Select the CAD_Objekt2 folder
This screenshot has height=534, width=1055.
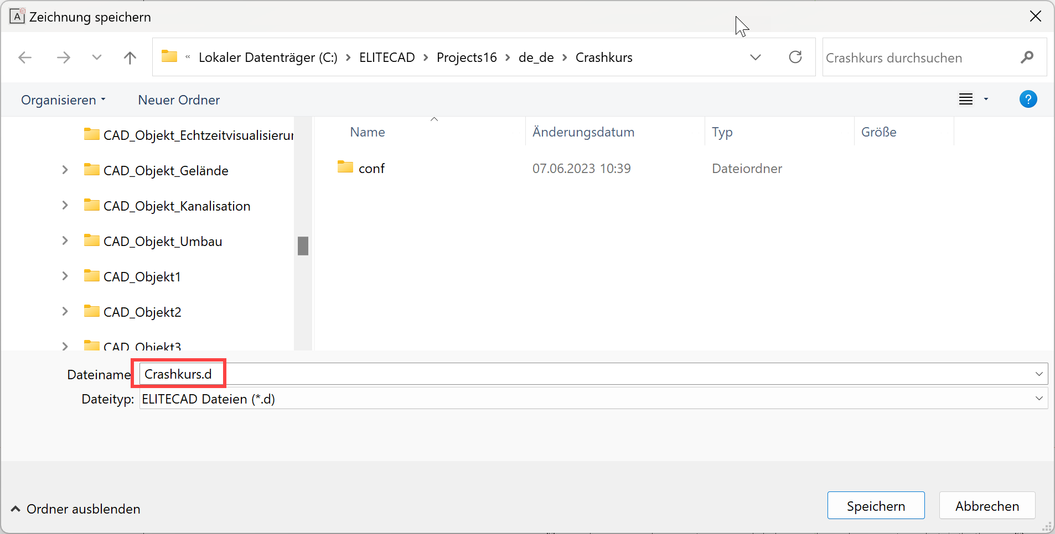132,312
